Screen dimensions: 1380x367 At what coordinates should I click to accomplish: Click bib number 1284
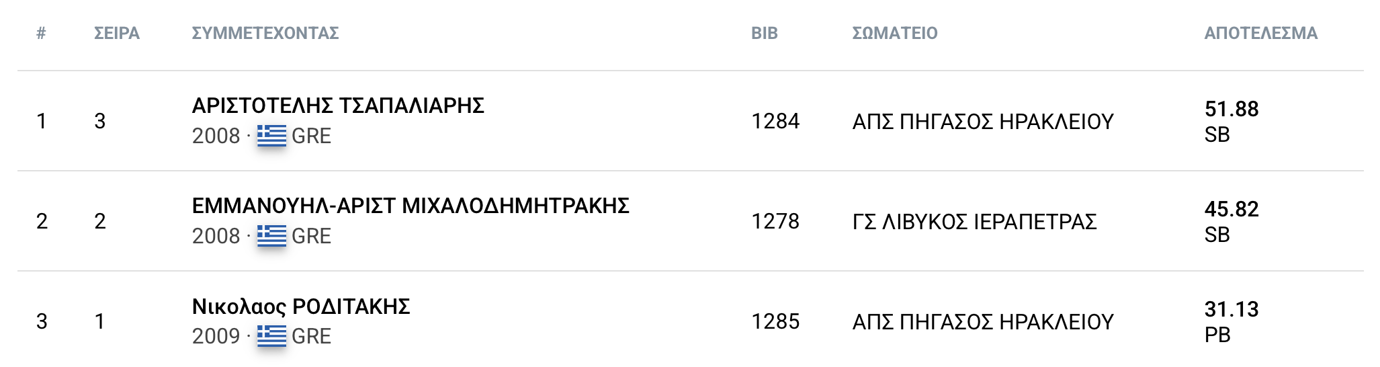[775, 121]
